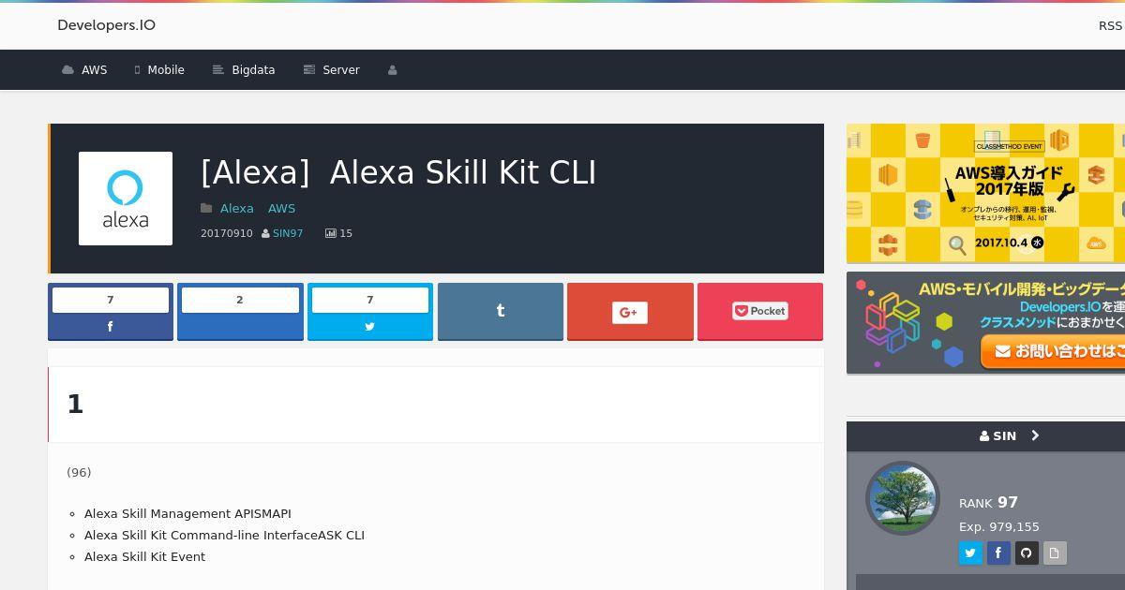1125x590 pixels.
Task: Open author's document page icon
Action: [1055, 553]
